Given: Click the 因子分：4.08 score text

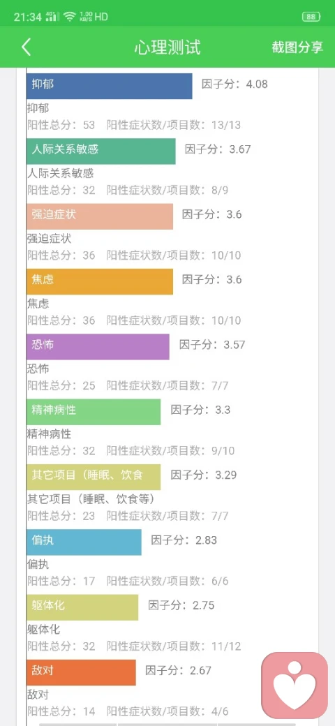Looking at the screenshot, I should pyautogui.click(x=234, y=84).
